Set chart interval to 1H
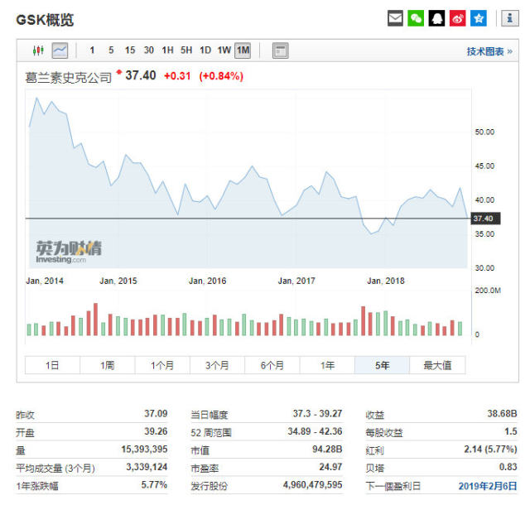The height and width of the screenshot is (505, 530). point(167,50)
